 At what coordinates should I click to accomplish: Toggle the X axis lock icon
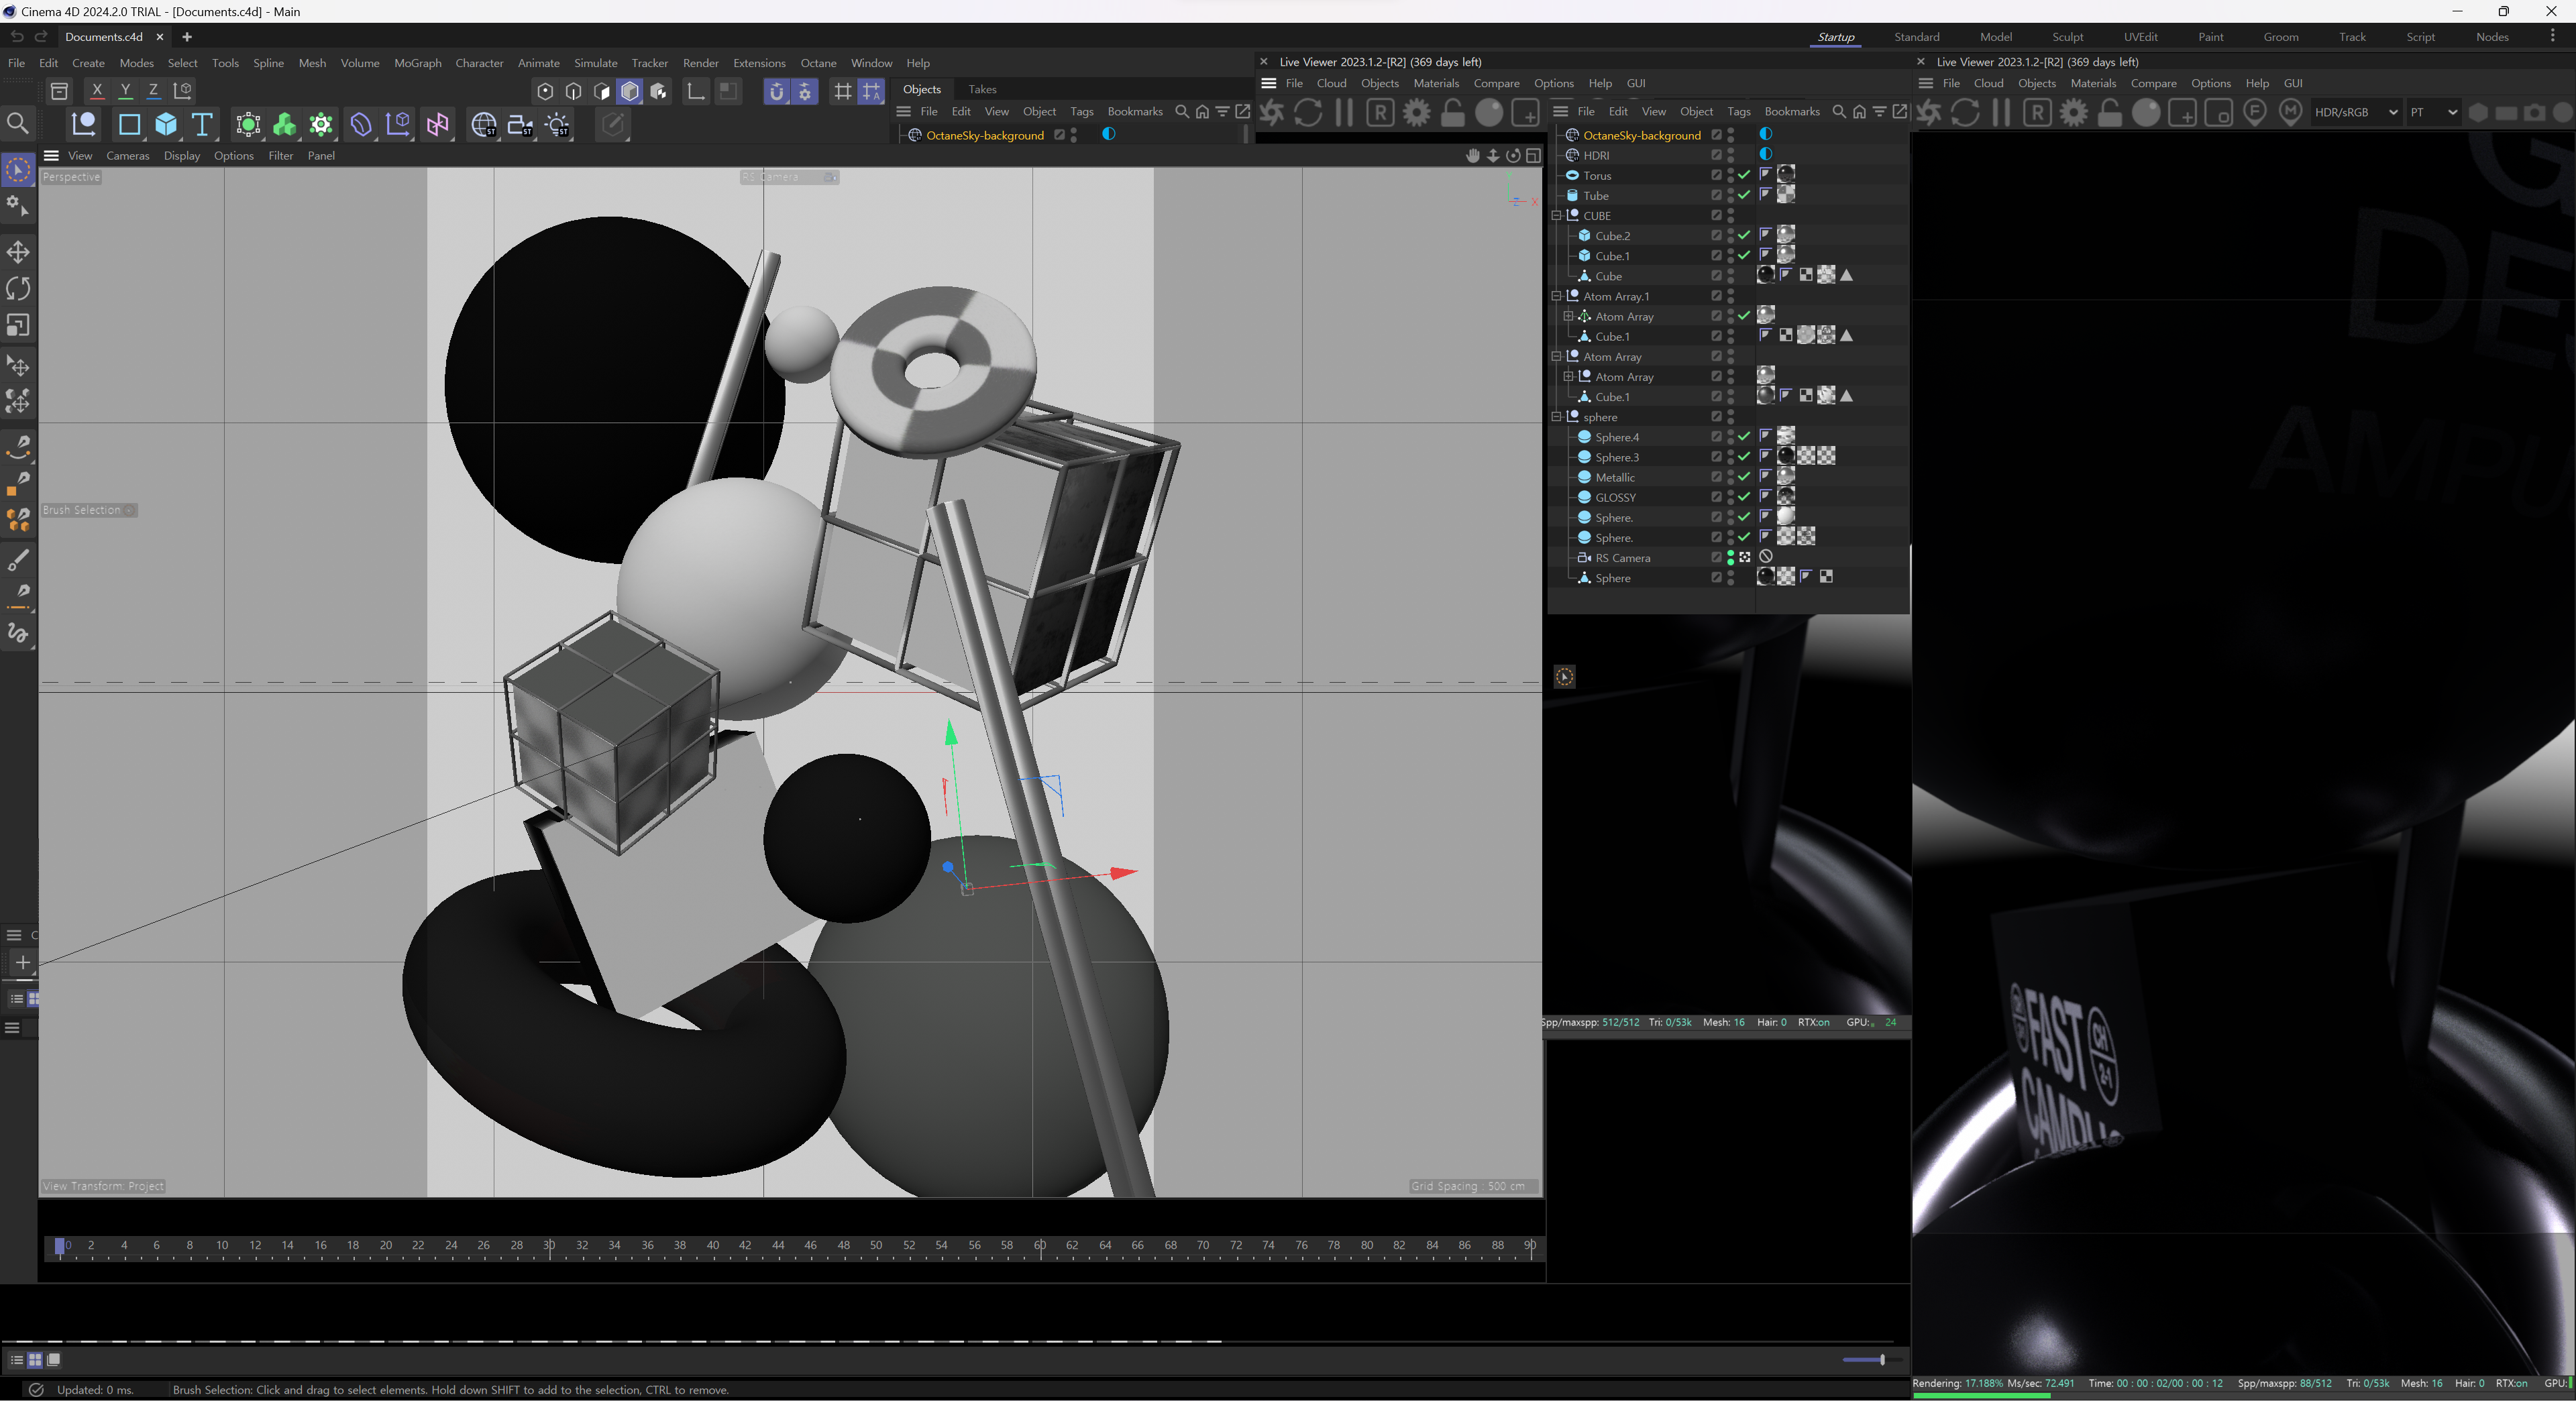pyautogui.click(x=97, y=90)
